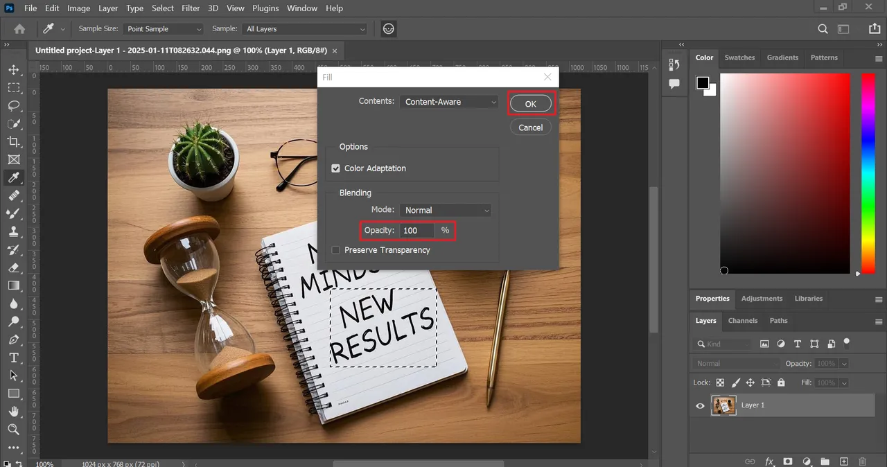This screenshot has width=887, height=467.
Task: Select the Rectangle shape tool
Action: click(x=13, y=394)
